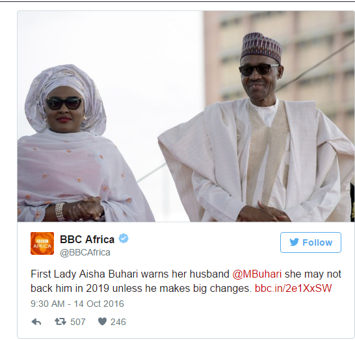The height and width of the screenshot is (340, 355).
Task: Open the bbc.in/2e1XxSW link
Action: point(293,289)
